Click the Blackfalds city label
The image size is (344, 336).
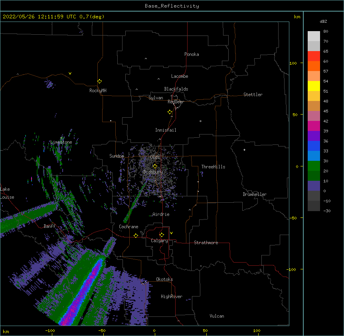(x=176, y=89)
